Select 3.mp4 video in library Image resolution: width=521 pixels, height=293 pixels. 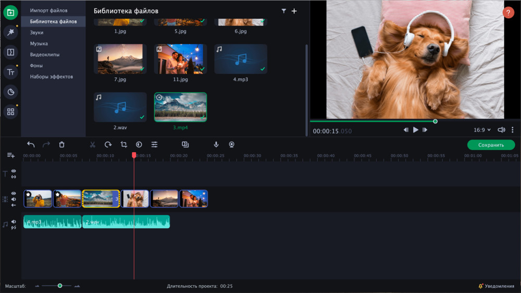click(180, 107)
